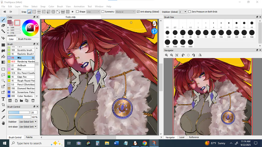The width and height of the screenshot is (262, 147).
Task: Switch to the Brush Preview tab
Action: click(x=25, y=39)
